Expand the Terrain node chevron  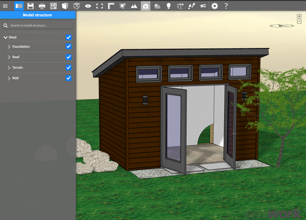9,68
